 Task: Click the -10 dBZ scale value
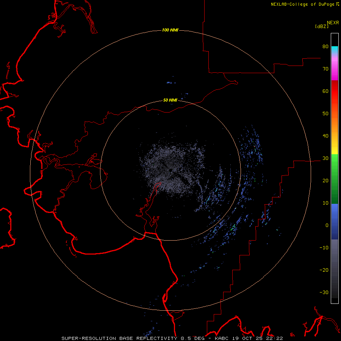pos(324,248)
